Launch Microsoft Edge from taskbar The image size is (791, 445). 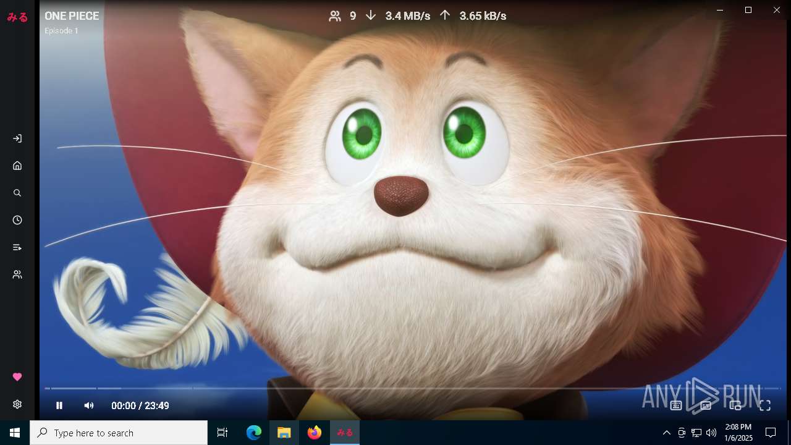click(x=254, y=433)
